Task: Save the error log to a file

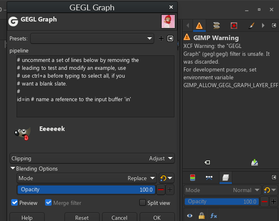Action: click(x=255, y=162)
